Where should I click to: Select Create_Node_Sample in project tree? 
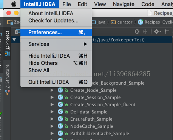click(93, 90)
